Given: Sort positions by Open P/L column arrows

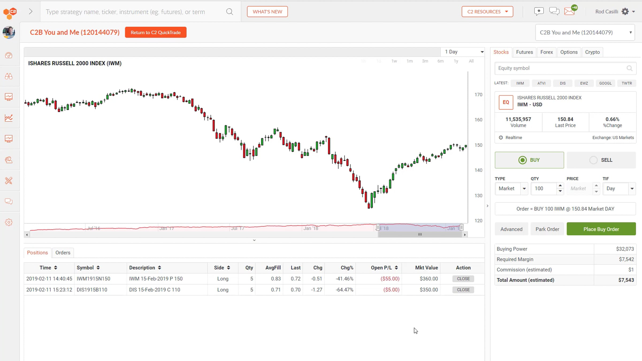Looking at the screenshot, I should pos(396,268).
